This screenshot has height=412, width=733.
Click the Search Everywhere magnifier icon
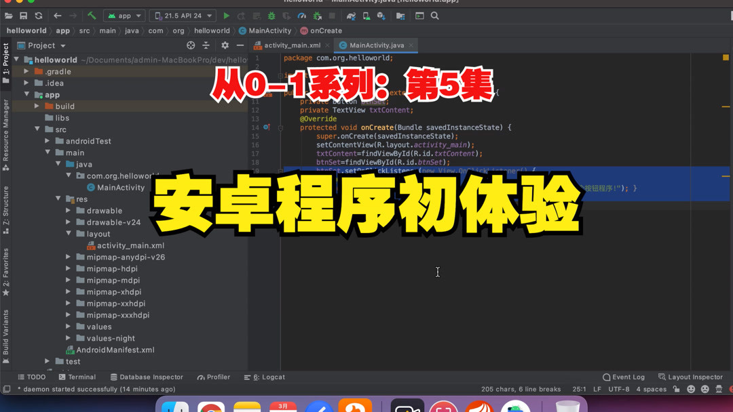pyautogui.click(x=434, y=15)
